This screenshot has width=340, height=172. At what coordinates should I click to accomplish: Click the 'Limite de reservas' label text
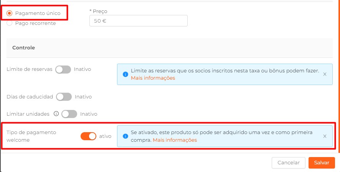pyautogui.click(x=30, y=69)
